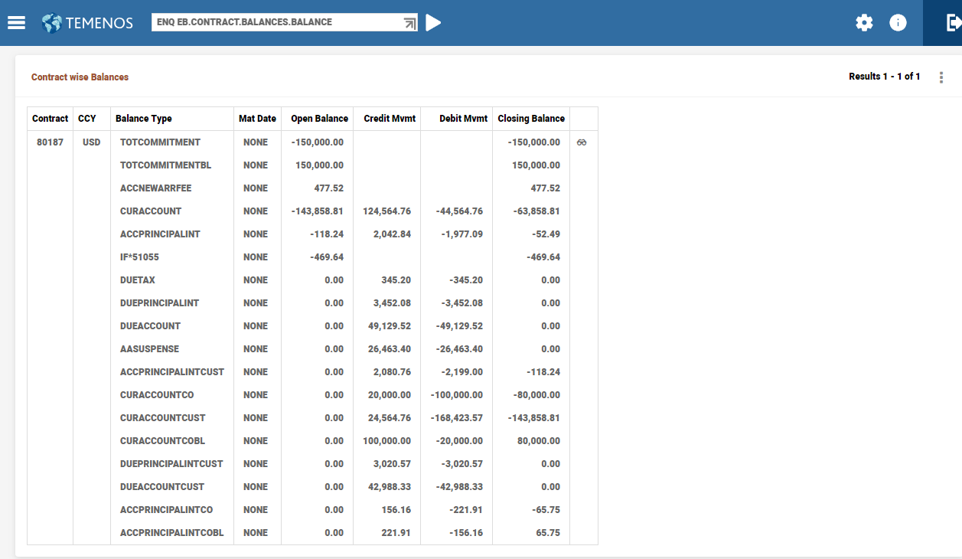Open the three-dot options menu
This screenshot has width=962, height=559.
tap(941, 77)
